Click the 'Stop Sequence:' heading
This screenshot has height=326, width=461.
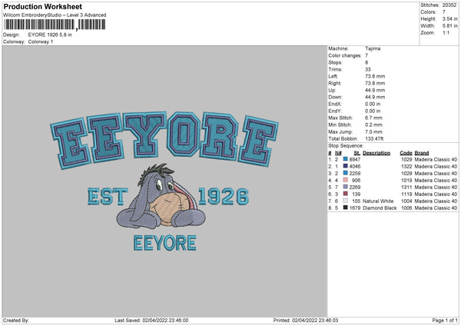(346, 146)
